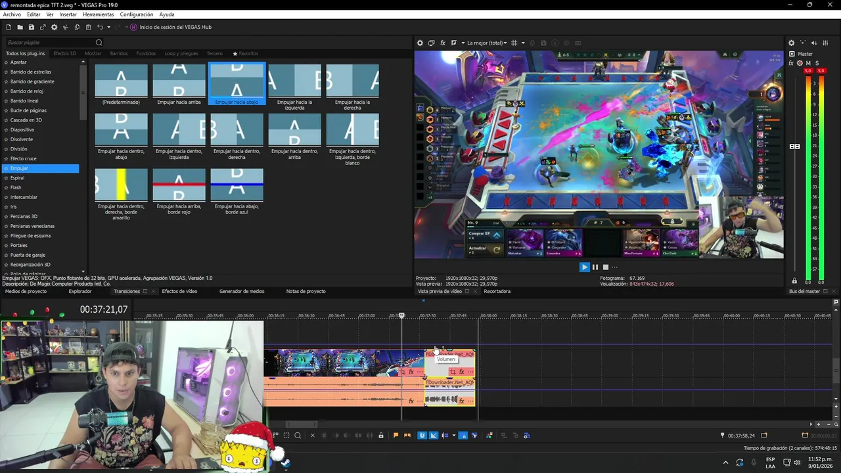Open overlays grid dropdown arrow
This screenshot has height=473, width=841.
[523, 43]
